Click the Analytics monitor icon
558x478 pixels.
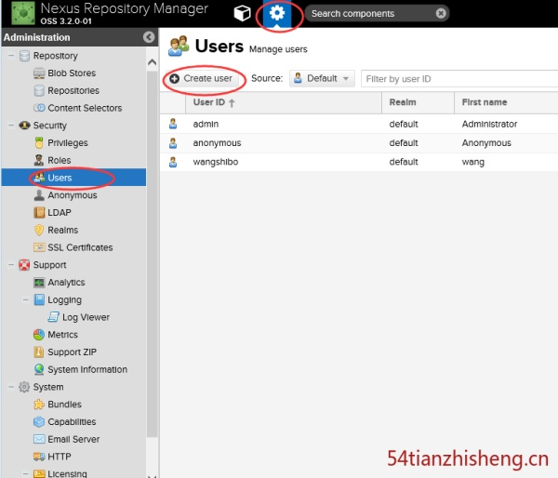pos(39,283)
